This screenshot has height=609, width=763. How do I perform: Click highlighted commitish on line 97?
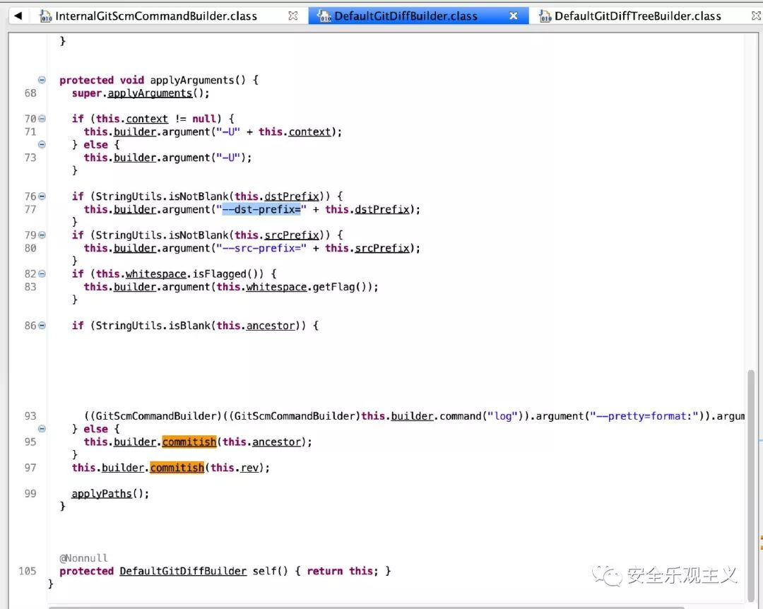[177, 468]
